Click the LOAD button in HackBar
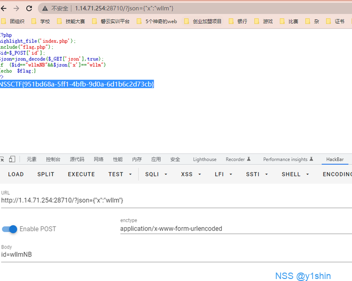This screenshot has width=352, height=281. click(16, 174)
